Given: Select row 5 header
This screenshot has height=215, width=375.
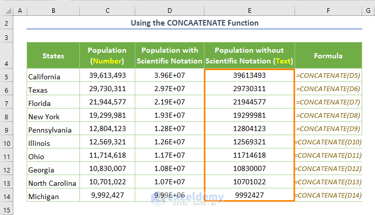Looking at the screenshot, I should (6, 76).
